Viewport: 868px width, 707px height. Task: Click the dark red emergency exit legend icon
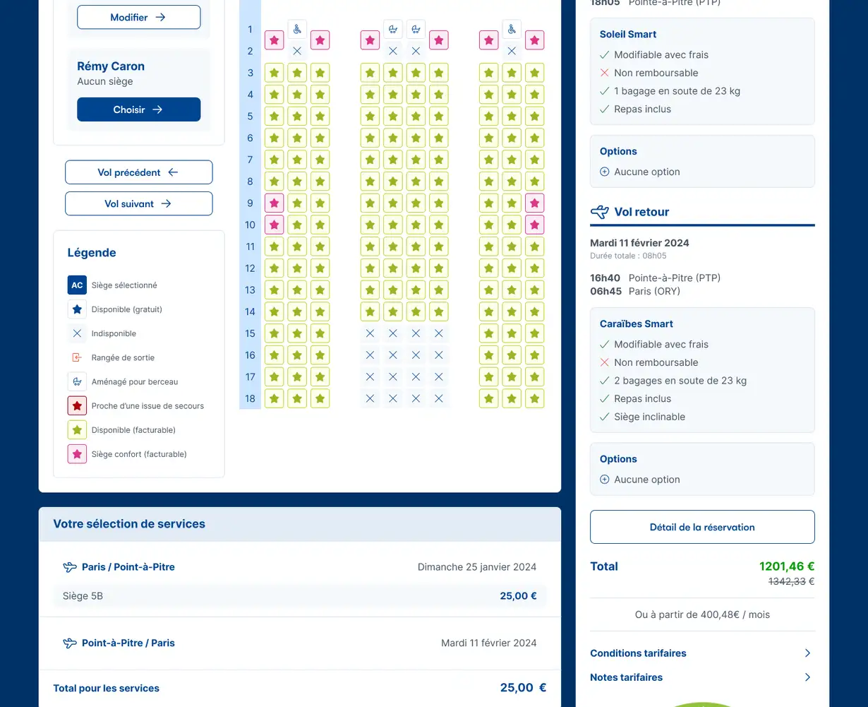(x=77, y=405)
